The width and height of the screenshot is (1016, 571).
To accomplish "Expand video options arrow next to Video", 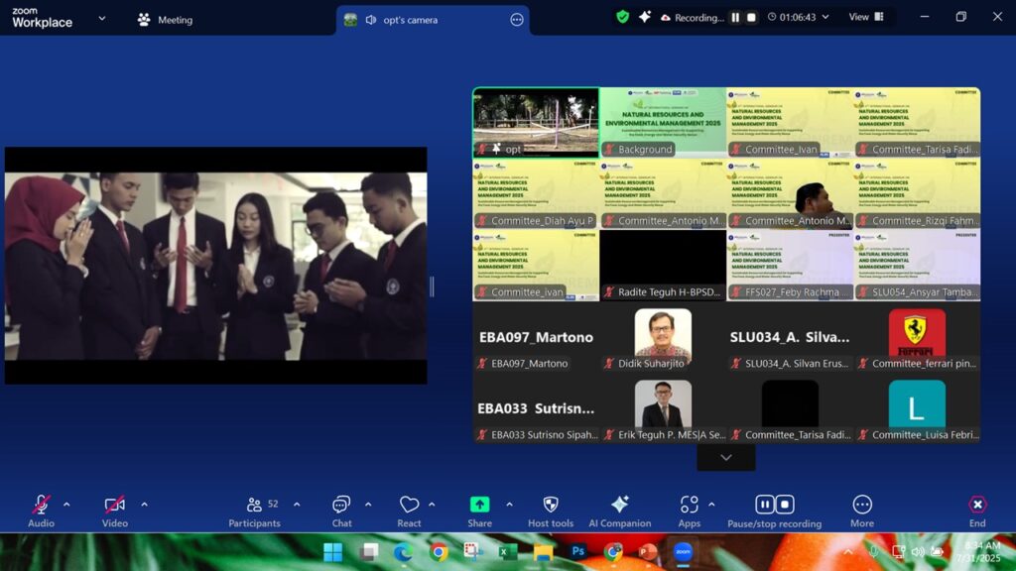I will [x=144, y=505].
